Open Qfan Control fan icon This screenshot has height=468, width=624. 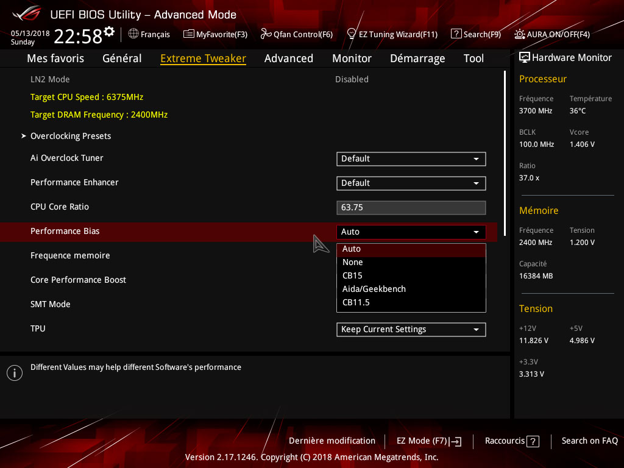coord(266,34)
